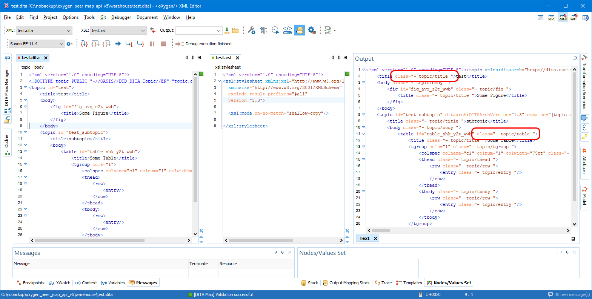Open the Editor perspective icon
Screen dimensions: 592x299
click(x=540, y=18)
